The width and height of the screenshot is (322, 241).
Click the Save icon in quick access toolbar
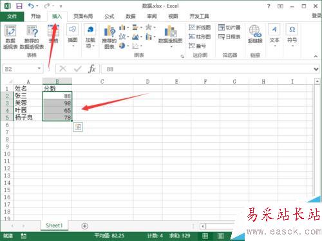coord(19,6)
